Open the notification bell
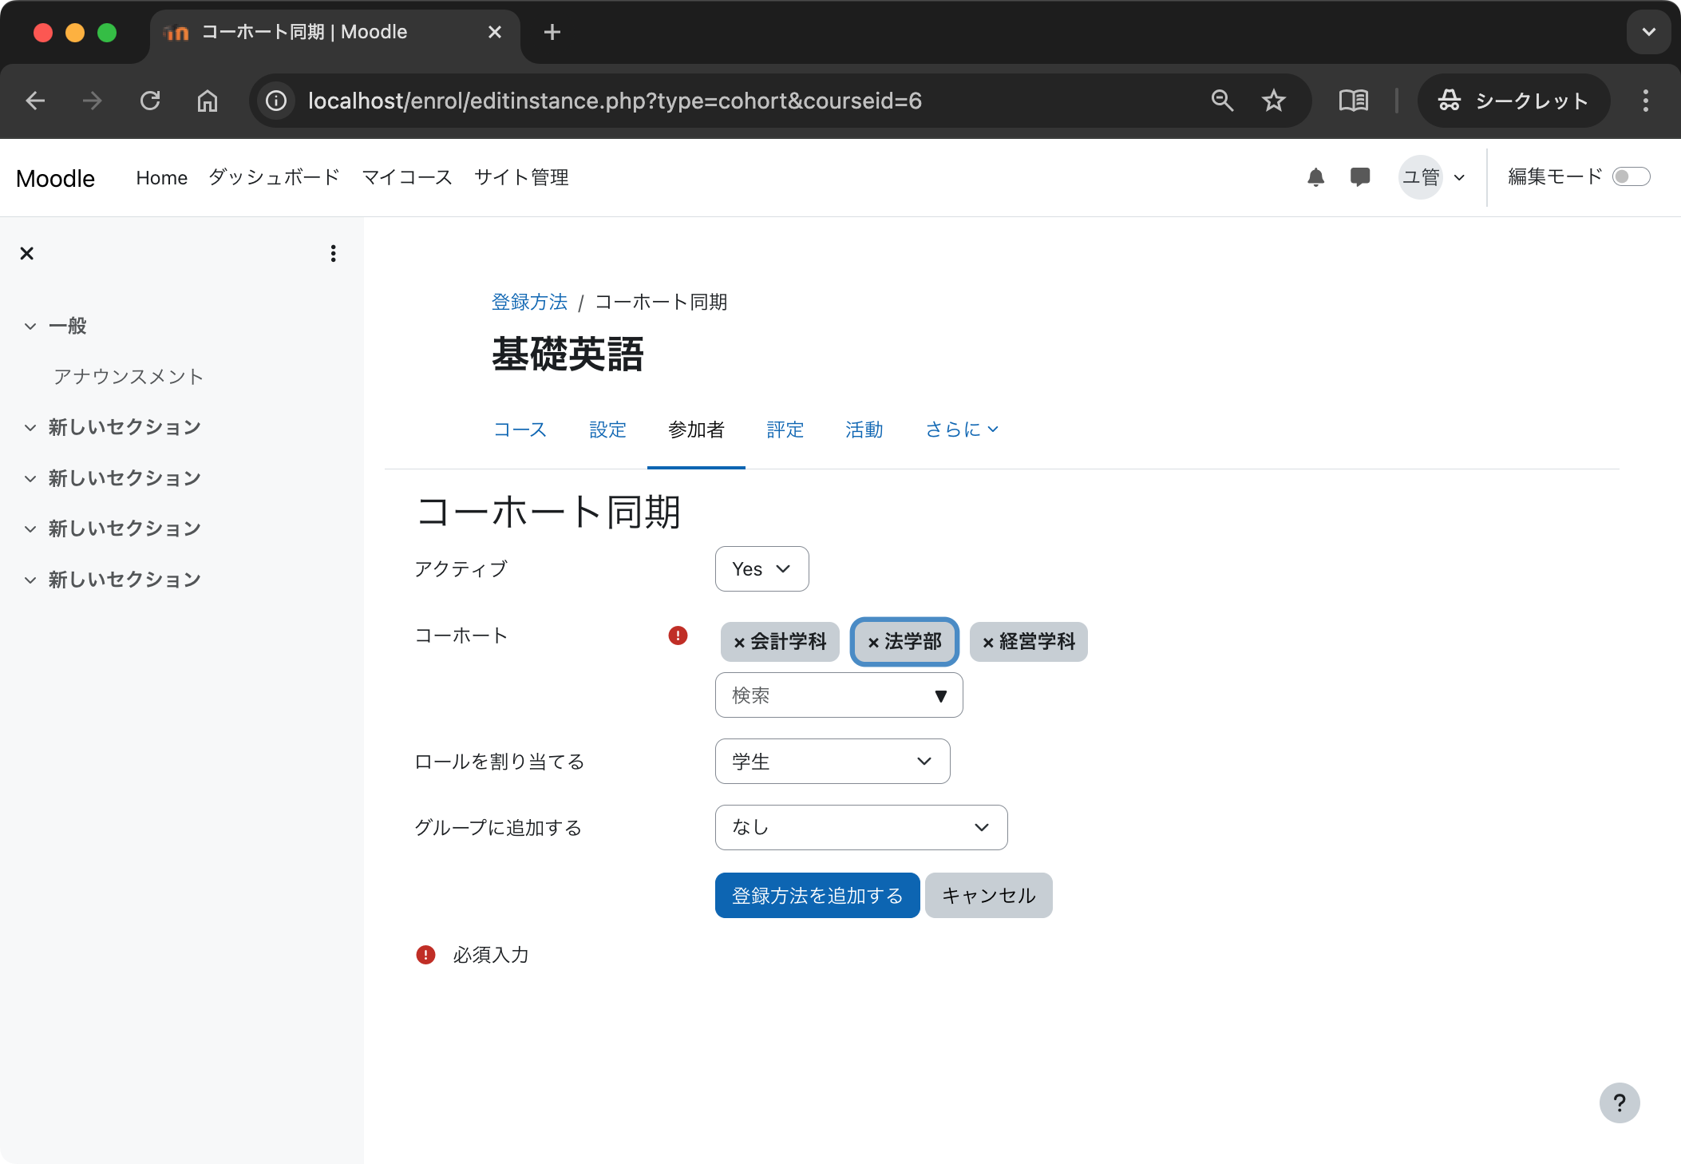1681x1164 pixels. coord(1315,176)
